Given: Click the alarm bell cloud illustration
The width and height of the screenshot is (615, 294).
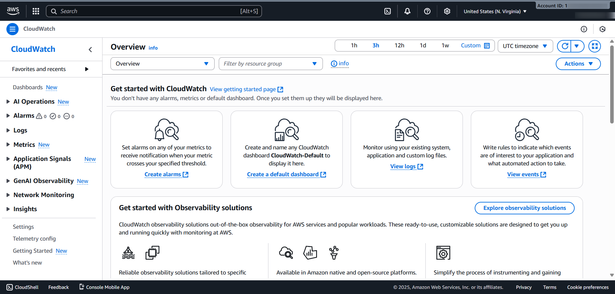Looking at the screenshot, I should (167, 129).
